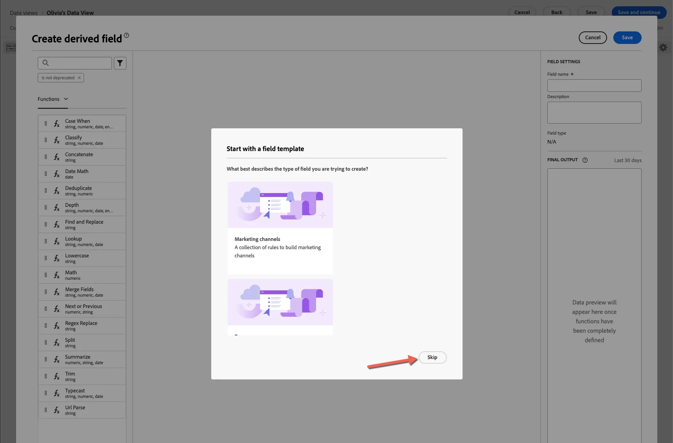
Task: Click drag handle icon of Merge Fields row
Action: (x=46, y=292)
